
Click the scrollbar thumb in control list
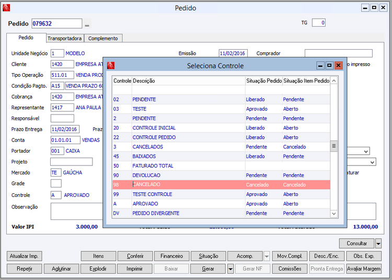pyautogui.click(x=334, y=146)
